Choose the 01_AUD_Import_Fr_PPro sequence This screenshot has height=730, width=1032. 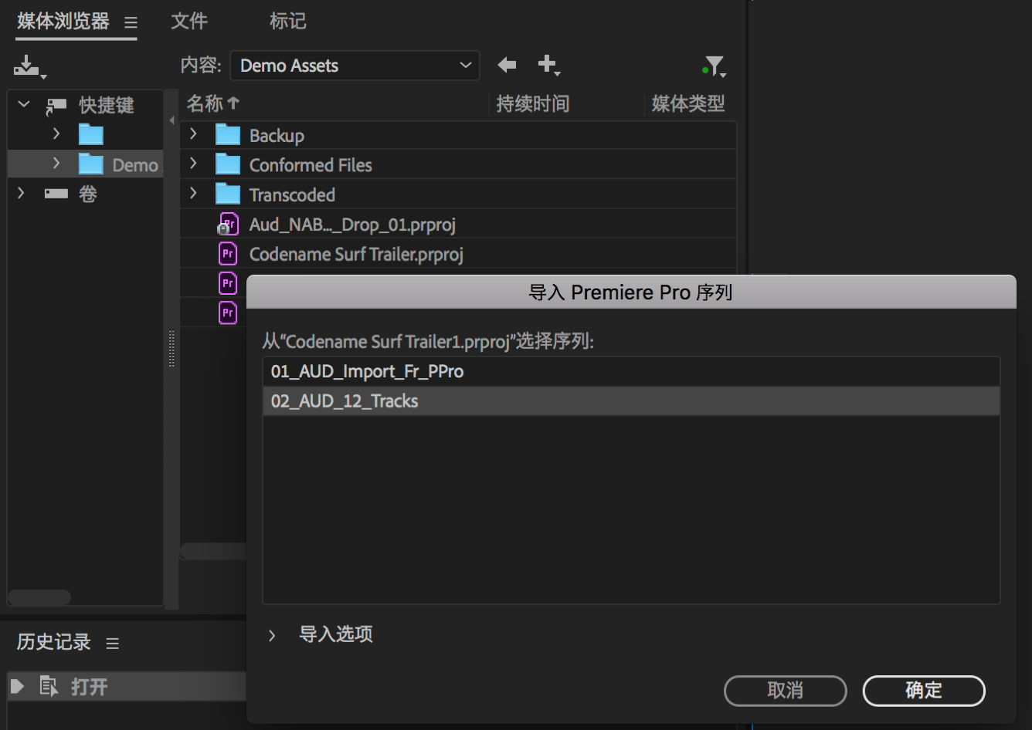(x=631, y=371)
